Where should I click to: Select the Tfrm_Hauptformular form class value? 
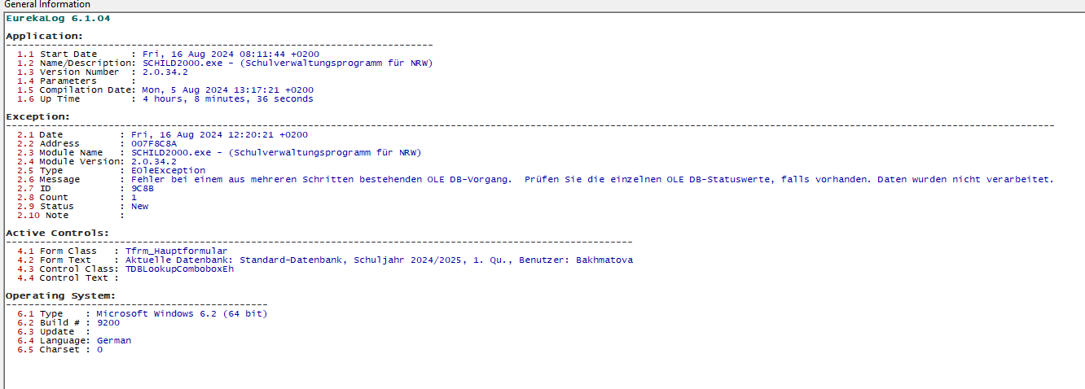pyautogui.click(x=177, y=251)
